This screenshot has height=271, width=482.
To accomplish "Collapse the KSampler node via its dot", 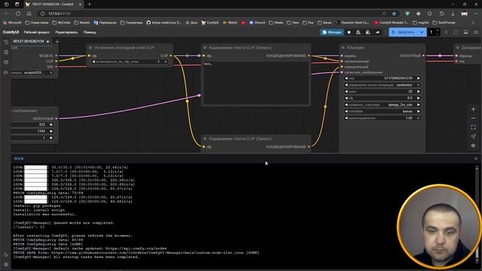I will point(343,47).
